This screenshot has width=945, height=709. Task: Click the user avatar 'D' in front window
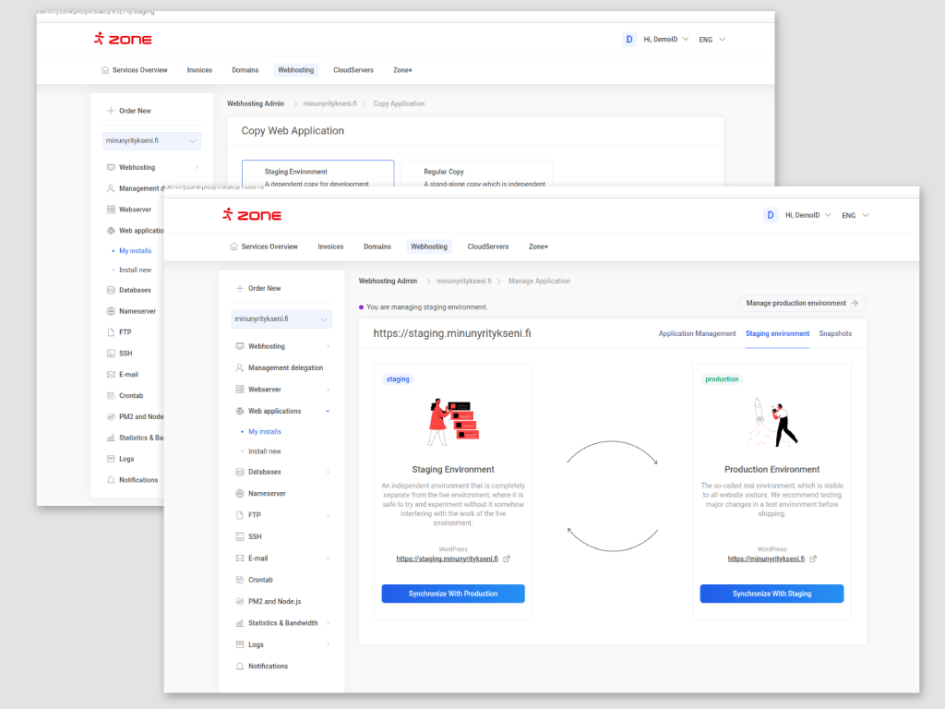pos(771,215)
